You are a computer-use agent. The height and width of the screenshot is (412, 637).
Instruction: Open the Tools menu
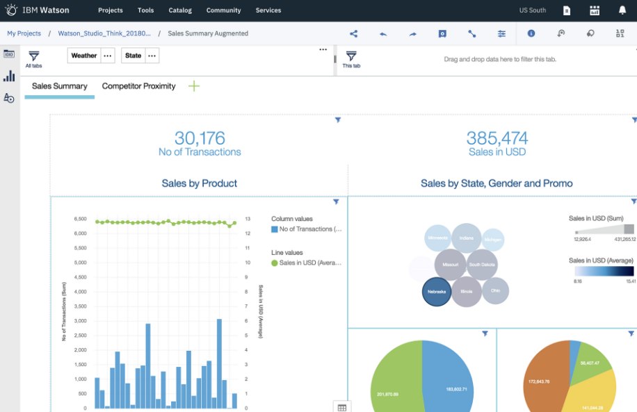[145, 10]
